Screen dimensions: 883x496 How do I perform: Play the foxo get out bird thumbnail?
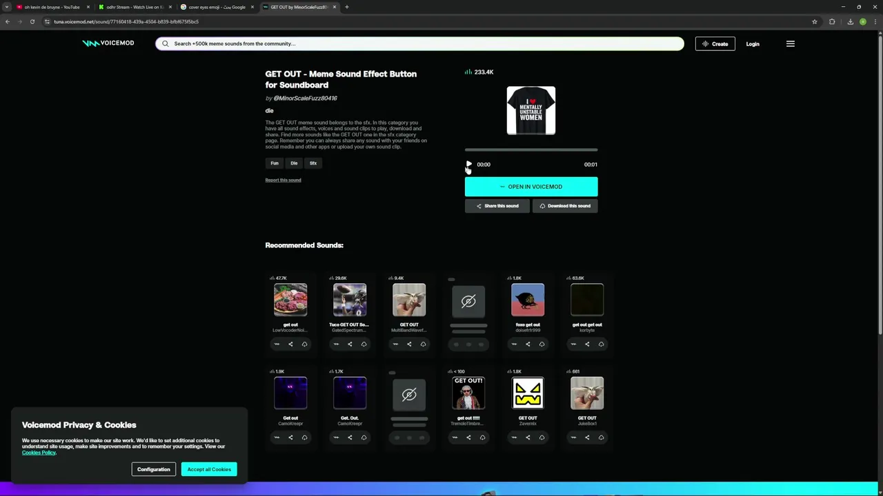(x=528, y=300)
